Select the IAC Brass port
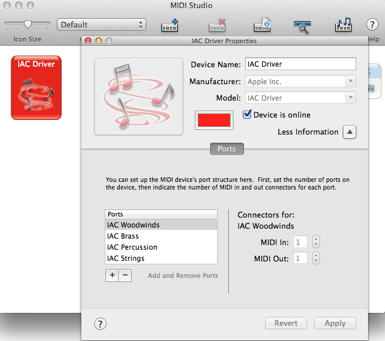The height and width of the screenshot is (341, 385). (161, 236)
